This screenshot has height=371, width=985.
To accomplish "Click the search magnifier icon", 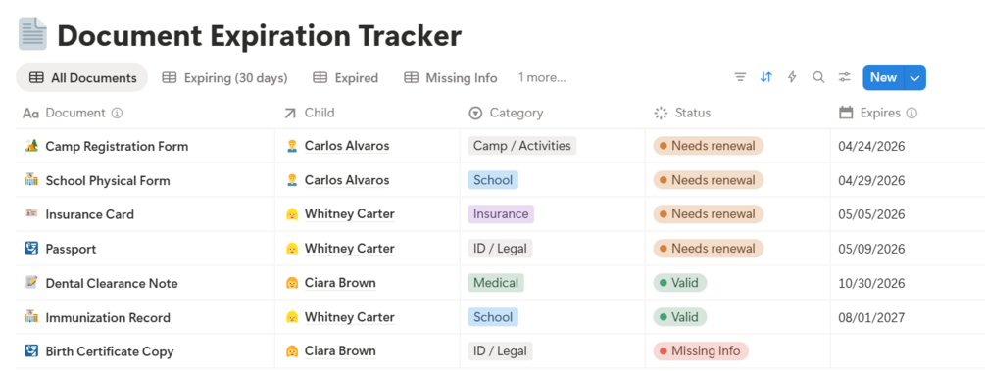I will pyautogui.click(x=818, y=77).
